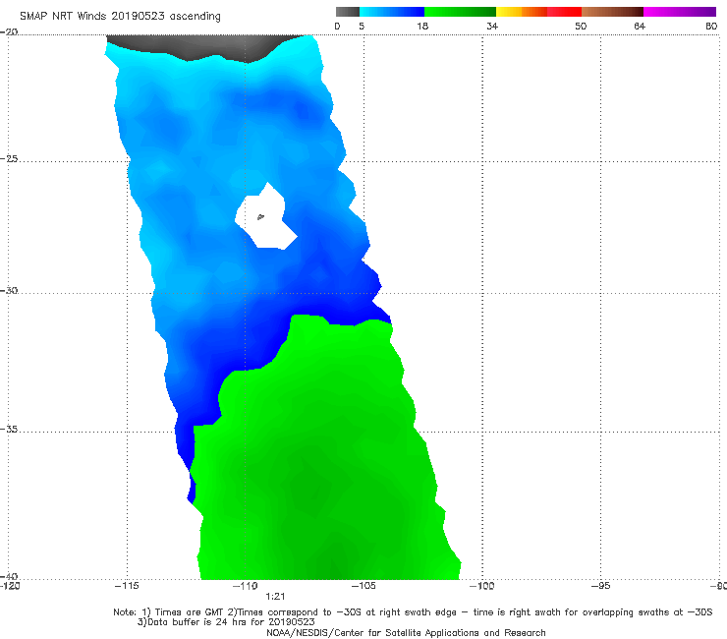Click the colorbar label '34'
Viewport: 727px width, 639px height.
pos(492,26)
